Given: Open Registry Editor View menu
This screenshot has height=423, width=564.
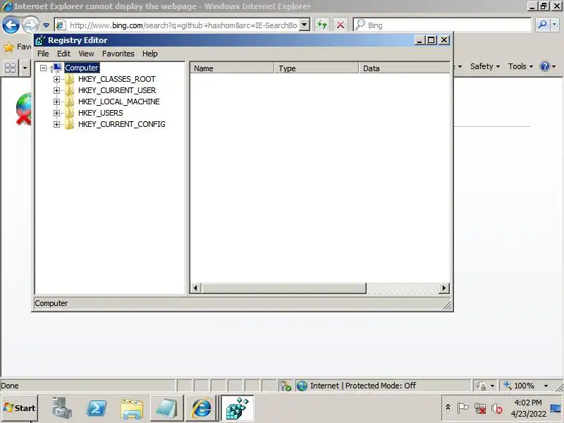Looking at the screenshot, I should click(x=86, y=54).
